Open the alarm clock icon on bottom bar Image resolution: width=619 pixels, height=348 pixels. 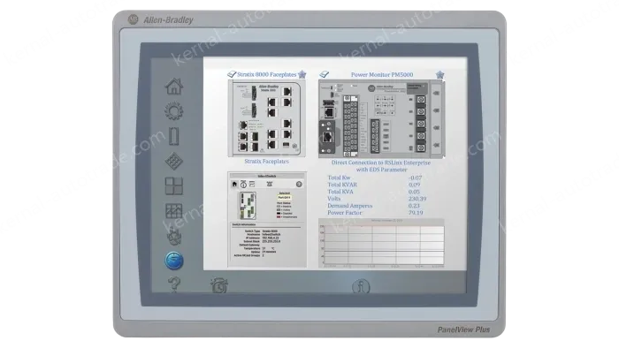click(x=219, y=285)
